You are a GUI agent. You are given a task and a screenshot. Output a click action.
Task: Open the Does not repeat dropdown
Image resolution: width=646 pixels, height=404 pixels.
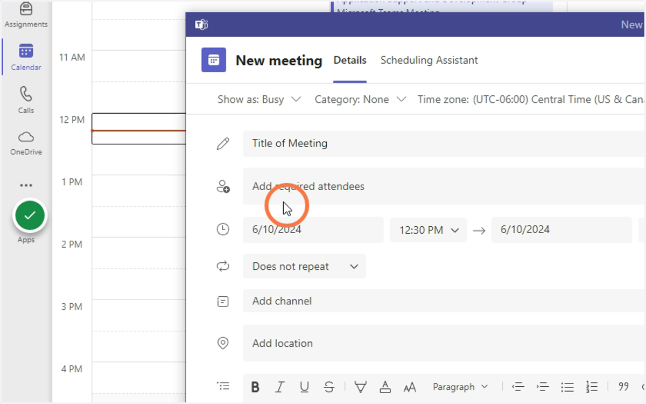[304, 266]
